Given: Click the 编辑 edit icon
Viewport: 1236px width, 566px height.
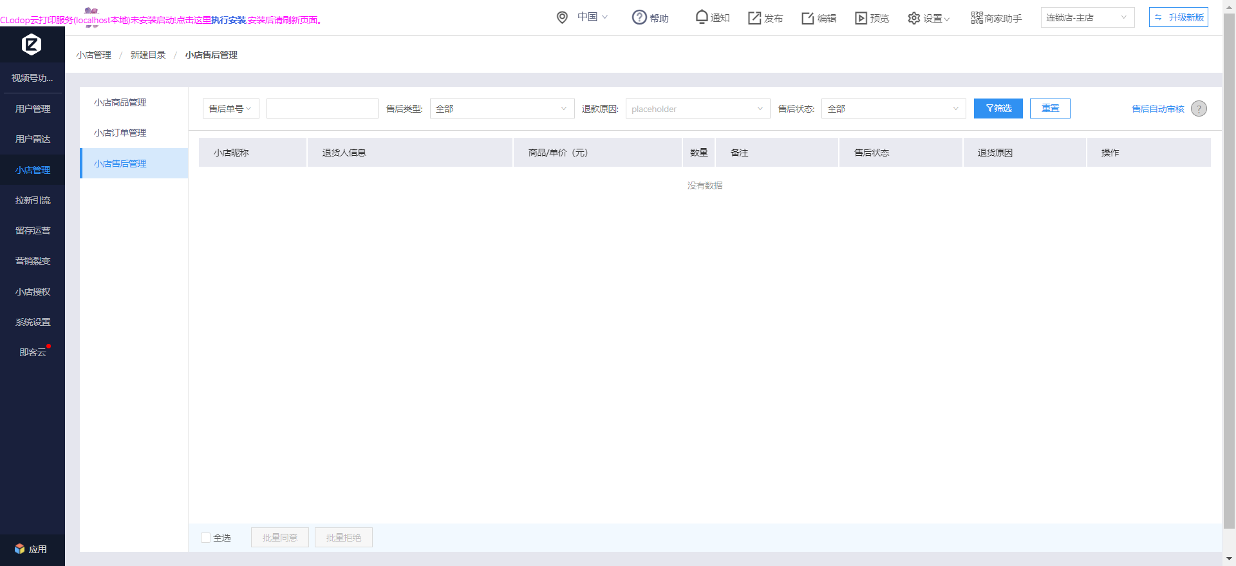Looking at the screenshot, I should coord(808,18).
